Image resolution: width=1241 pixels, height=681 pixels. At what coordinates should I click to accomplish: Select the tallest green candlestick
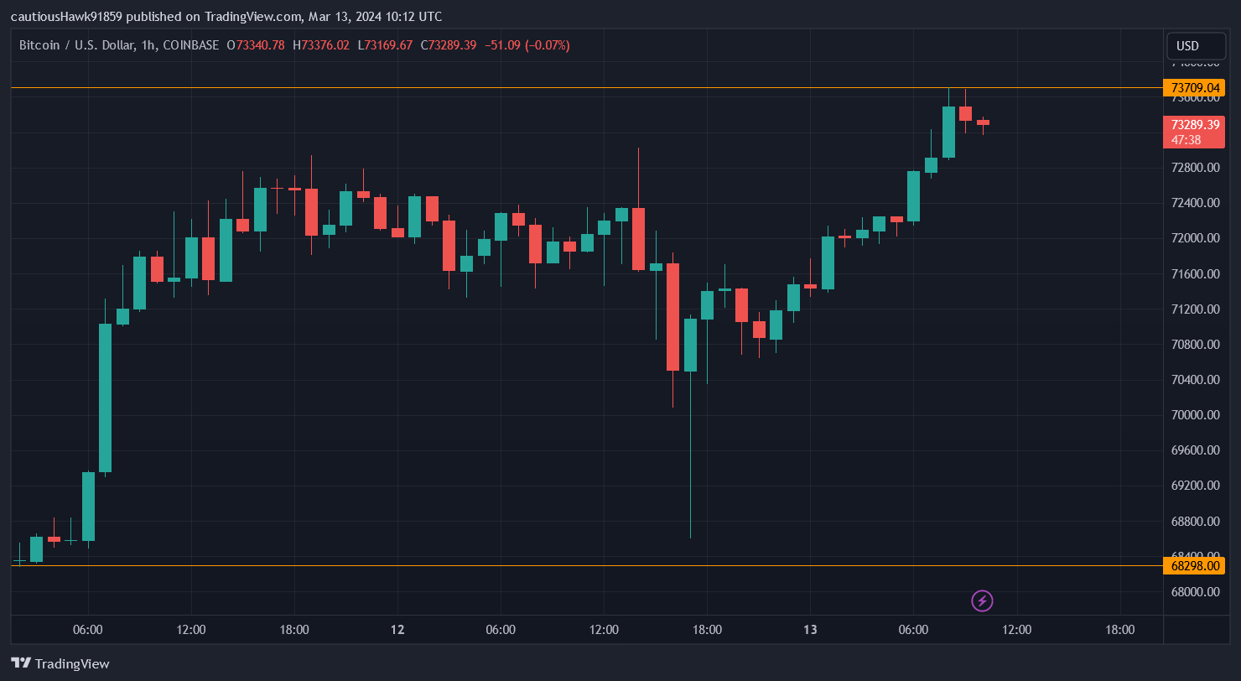(x=104, y=394)
